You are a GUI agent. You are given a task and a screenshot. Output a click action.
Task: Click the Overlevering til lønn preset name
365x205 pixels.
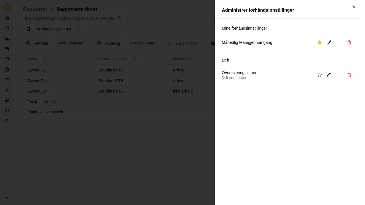240,73
